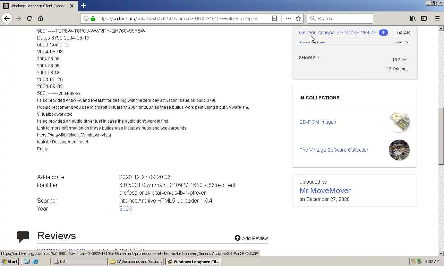Screen dimensions: 444x266
Task: Launch Internet Explorer quick launch icon
Action: 35,261
